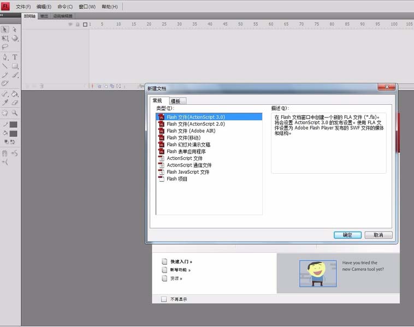Choose ActionScript 通信文件 type

coord(209,165)
